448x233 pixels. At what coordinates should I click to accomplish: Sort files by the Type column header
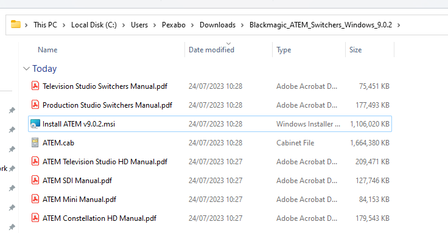(x=284, y=50)
